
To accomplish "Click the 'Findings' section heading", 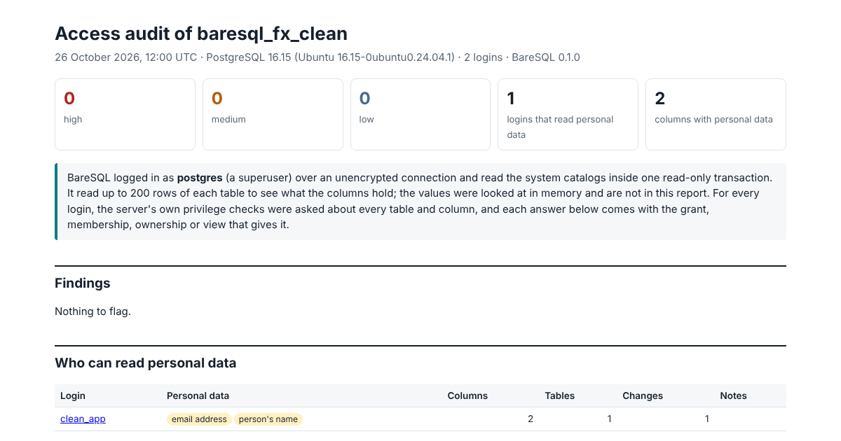I will click(x=83, y=283).
